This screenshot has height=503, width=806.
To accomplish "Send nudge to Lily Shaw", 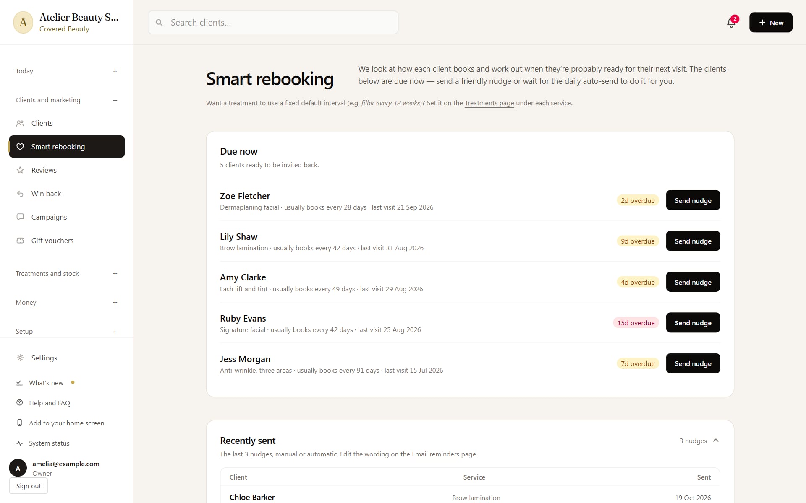I will 693,241.
